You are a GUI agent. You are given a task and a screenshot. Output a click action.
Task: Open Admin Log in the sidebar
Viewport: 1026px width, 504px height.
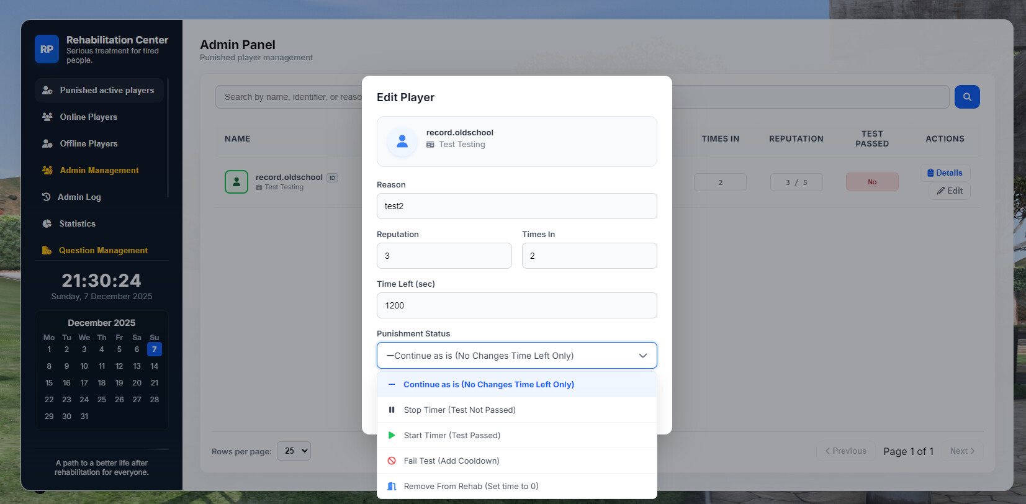coord(79,197)
